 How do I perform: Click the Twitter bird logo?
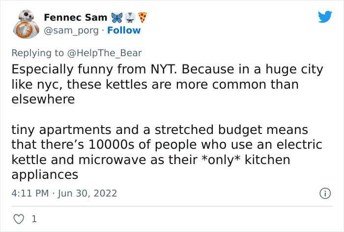[325, 17]
